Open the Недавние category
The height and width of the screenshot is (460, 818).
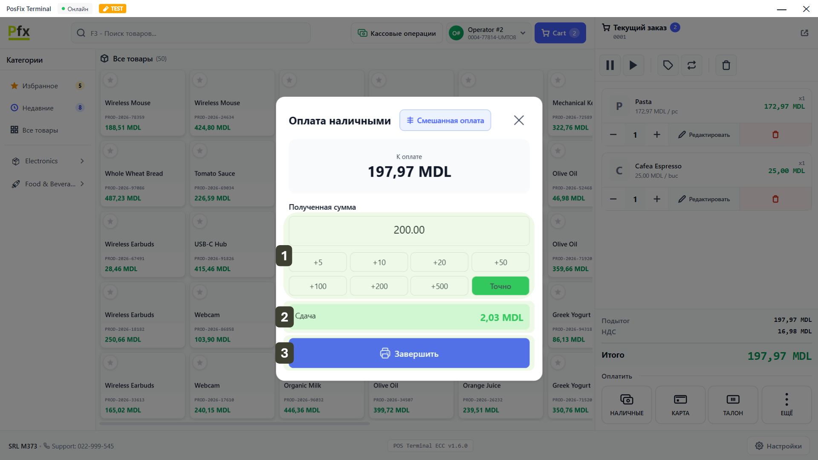coord(38,108)
